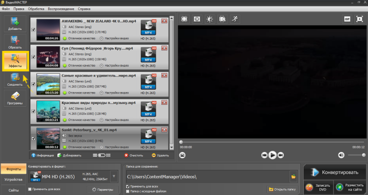Screen dimensions: 368x195
Task: Open Параметры format settings button
Action: pos(103,190)
